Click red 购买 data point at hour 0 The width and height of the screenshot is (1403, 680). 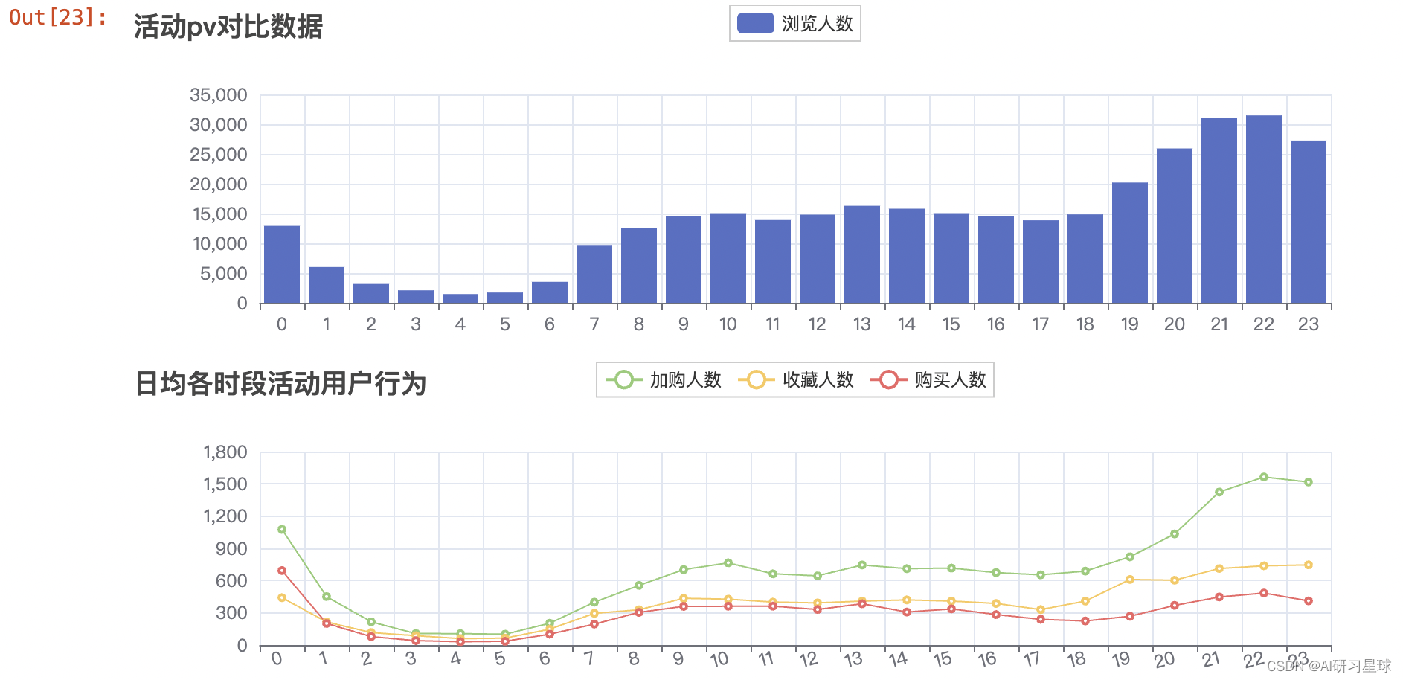tap(282, 571)
